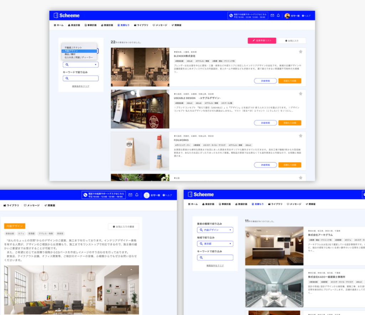Screen dimensions: 365x315
Task: Open 事業計画 tab in top window
Action: click(x=91, y=25)
